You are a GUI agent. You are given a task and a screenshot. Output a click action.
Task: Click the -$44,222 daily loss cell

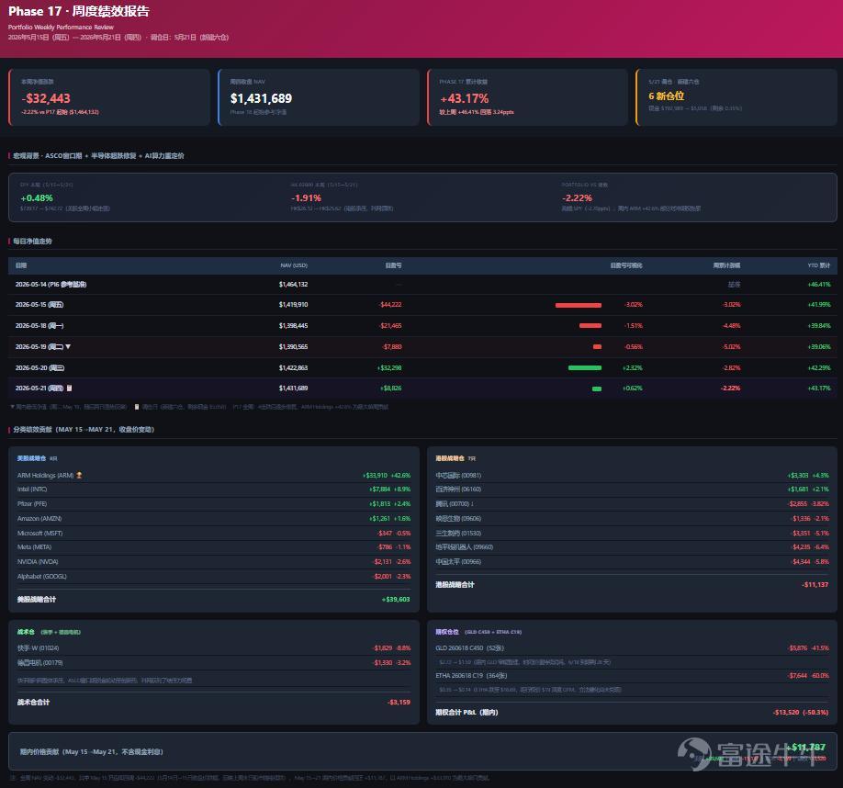click(x=389, y=305)
